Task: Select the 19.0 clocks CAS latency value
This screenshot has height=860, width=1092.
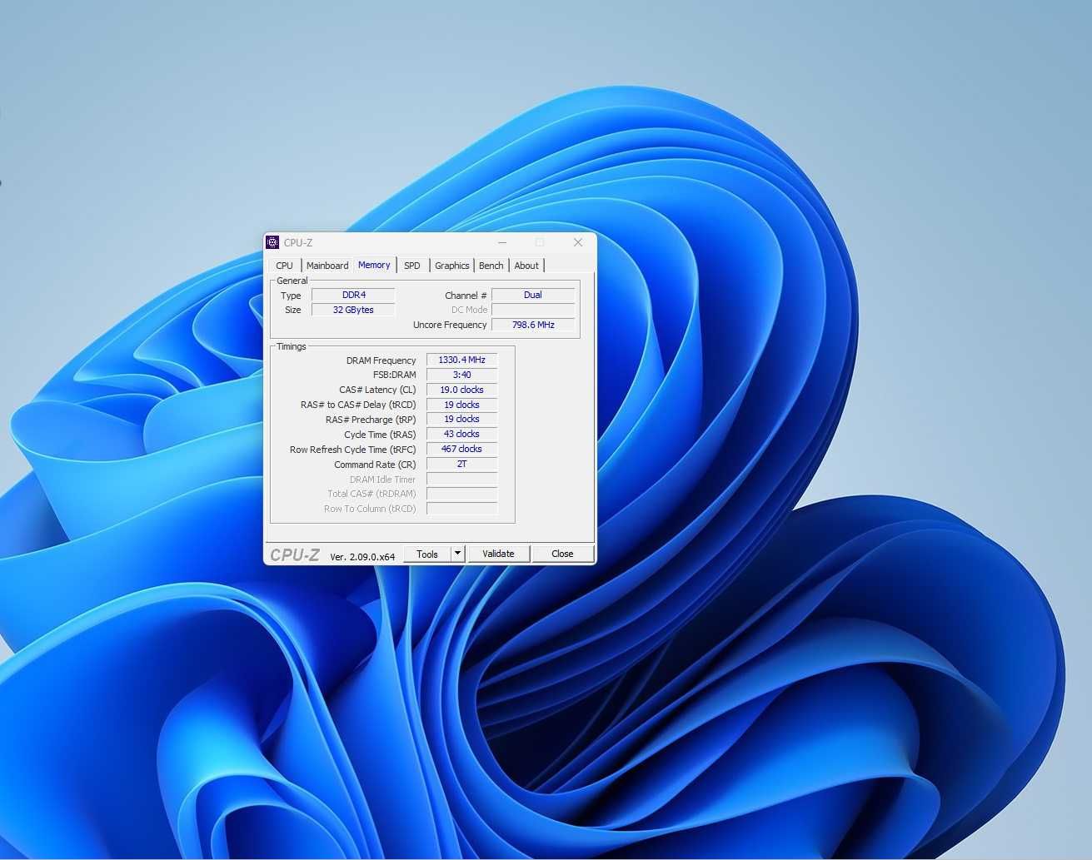Action: click(462, 390)
